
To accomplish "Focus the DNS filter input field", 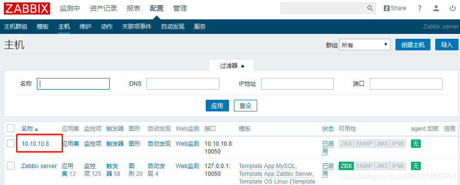I will point(183,84).
